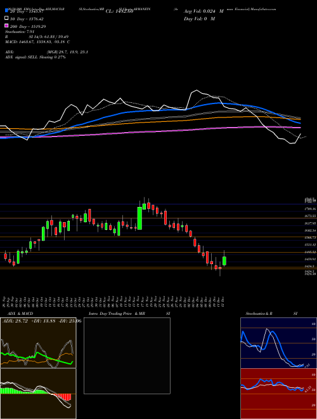Click the 'Stochastics & R' panel title
317x419 pixels.
[259, 314]
